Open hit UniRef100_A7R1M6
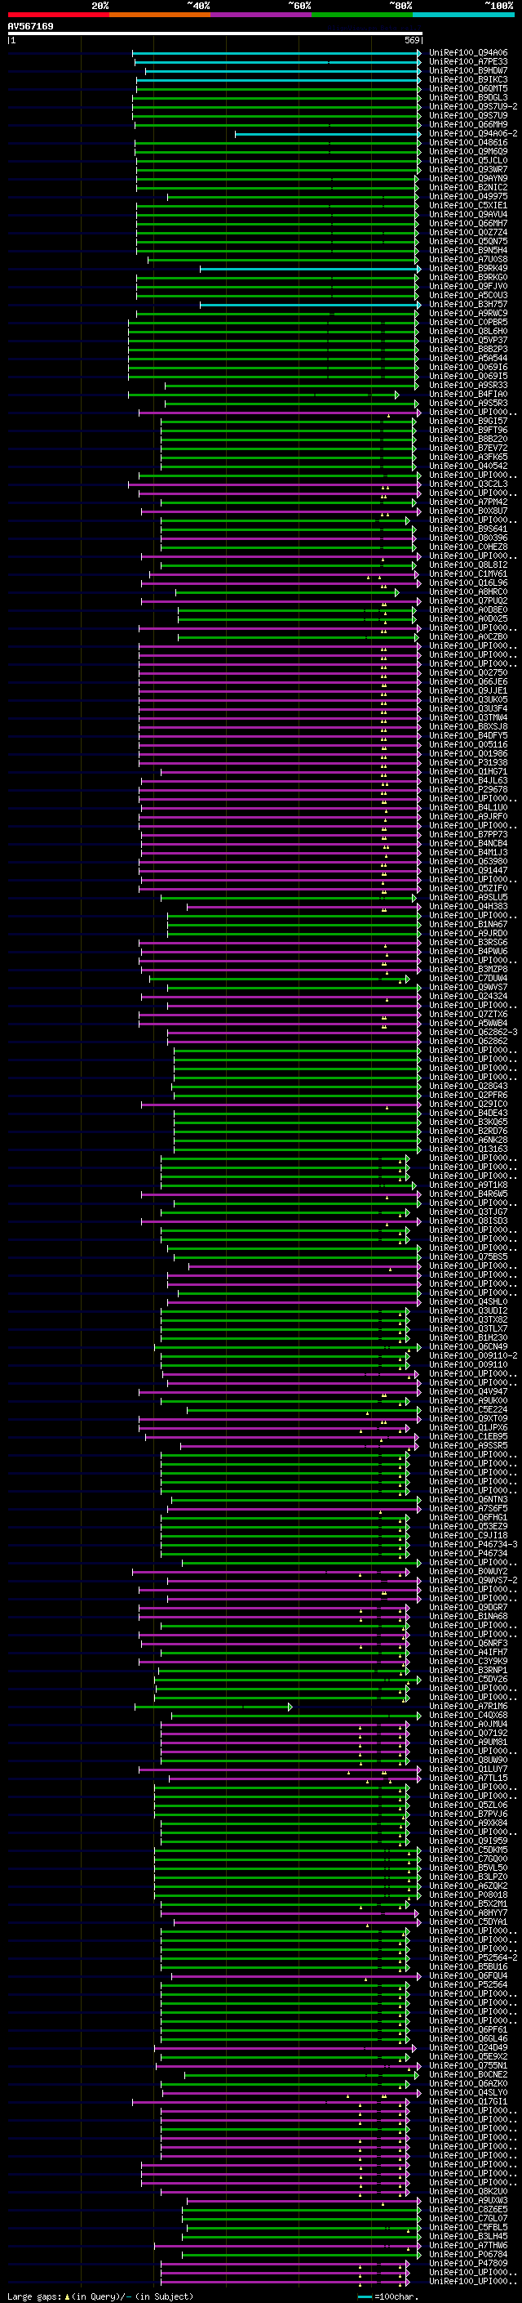Screen dimensions: 522x2303 tap(467, 1707)
